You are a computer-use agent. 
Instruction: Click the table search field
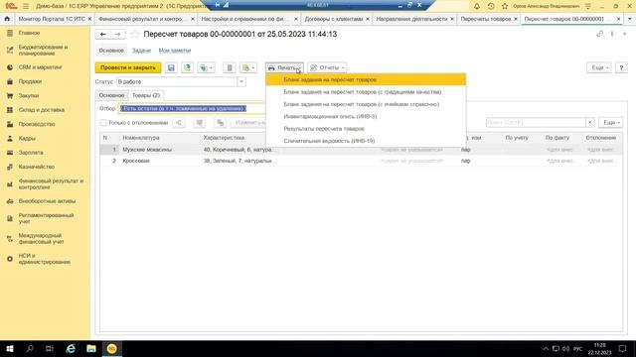pyautogui.click(x=536, y=122)
